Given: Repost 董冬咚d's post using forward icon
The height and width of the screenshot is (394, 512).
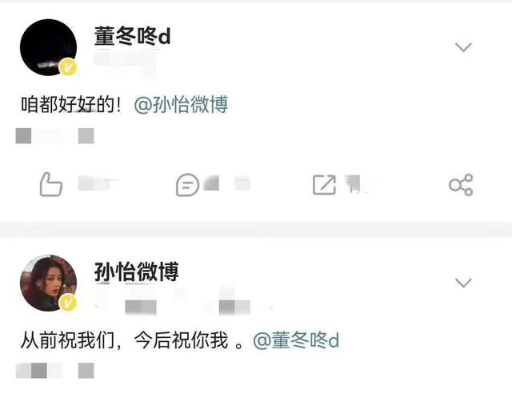Looking at the screenshot, I should click(324, 185).
